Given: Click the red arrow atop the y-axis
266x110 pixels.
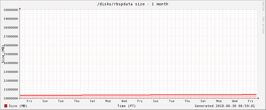Looking at the screenshot, I should pos(20,8).
